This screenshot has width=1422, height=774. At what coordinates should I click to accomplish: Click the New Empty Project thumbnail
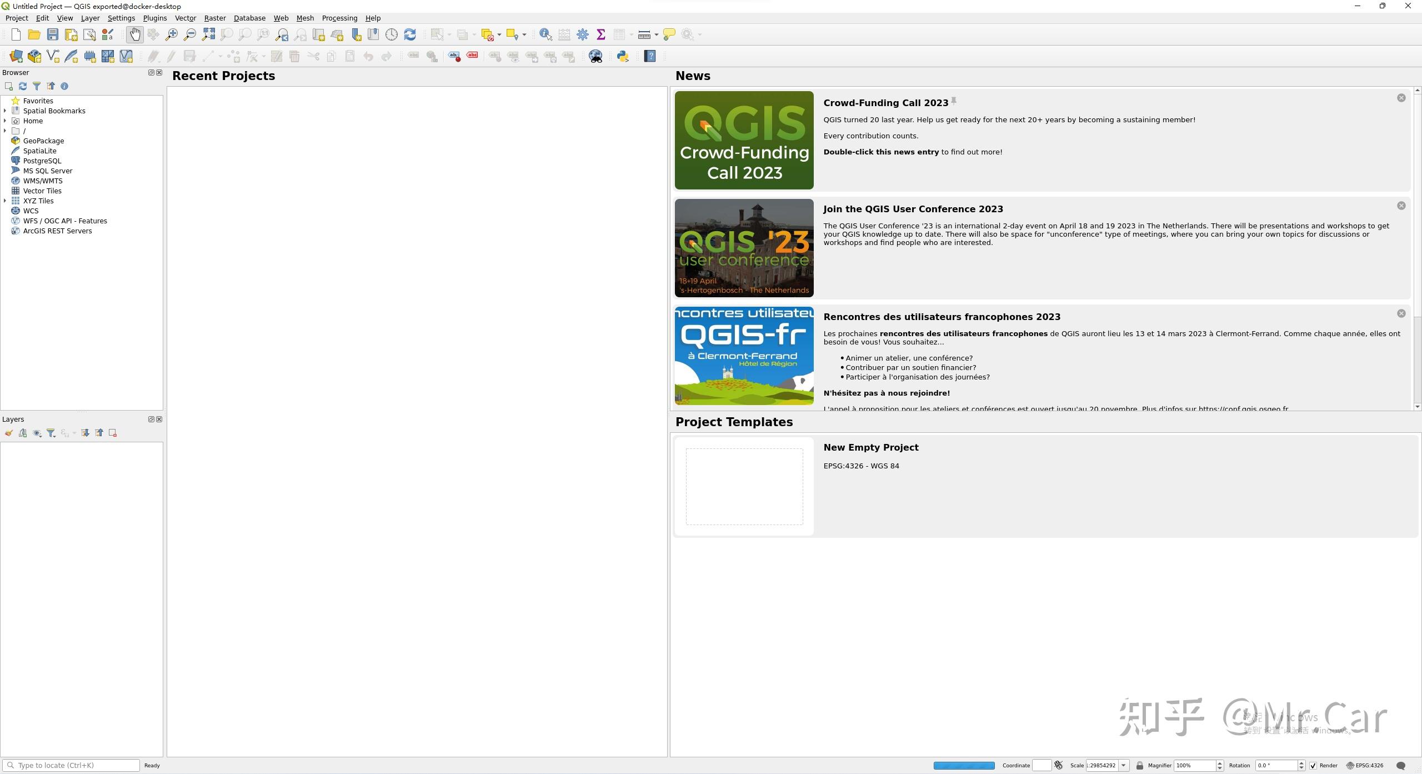pos(744,487)
